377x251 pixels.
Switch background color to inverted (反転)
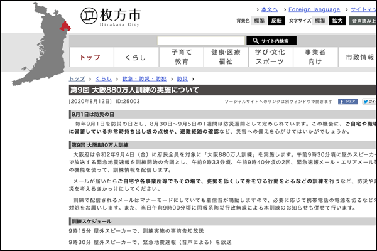[x=276, y=21]
